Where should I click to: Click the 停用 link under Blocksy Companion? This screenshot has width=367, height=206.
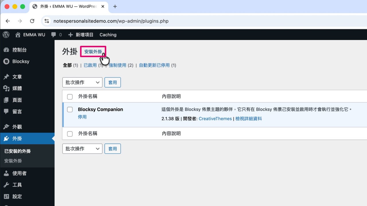(82, 117)
